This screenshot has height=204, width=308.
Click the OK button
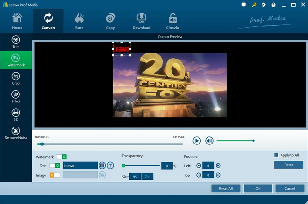click(x=258, y=188)
